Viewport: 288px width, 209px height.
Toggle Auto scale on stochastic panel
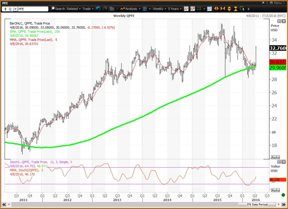275,190
